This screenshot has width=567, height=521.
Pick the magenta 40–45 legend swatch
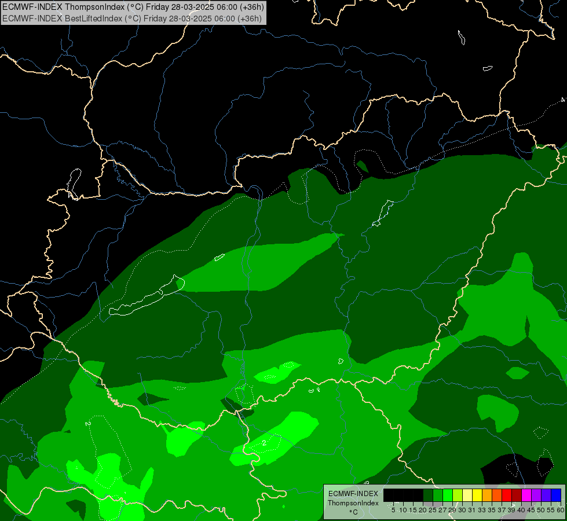[526, 495]
